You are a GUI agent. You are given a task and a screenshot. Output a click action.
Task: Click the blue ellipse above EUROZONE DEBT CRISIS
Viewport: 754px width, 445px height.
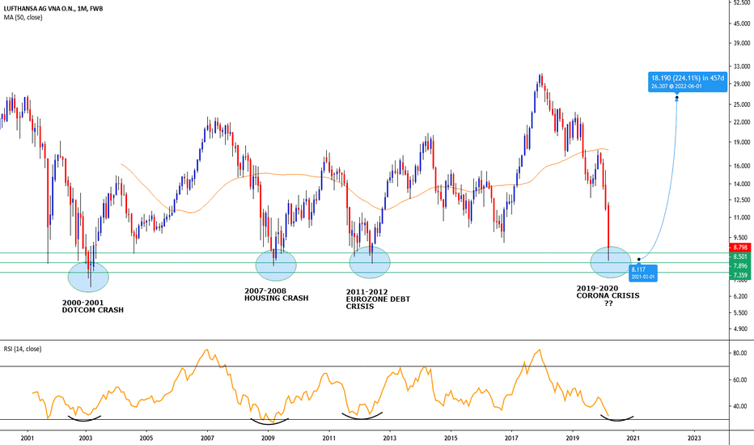(370, 262)
